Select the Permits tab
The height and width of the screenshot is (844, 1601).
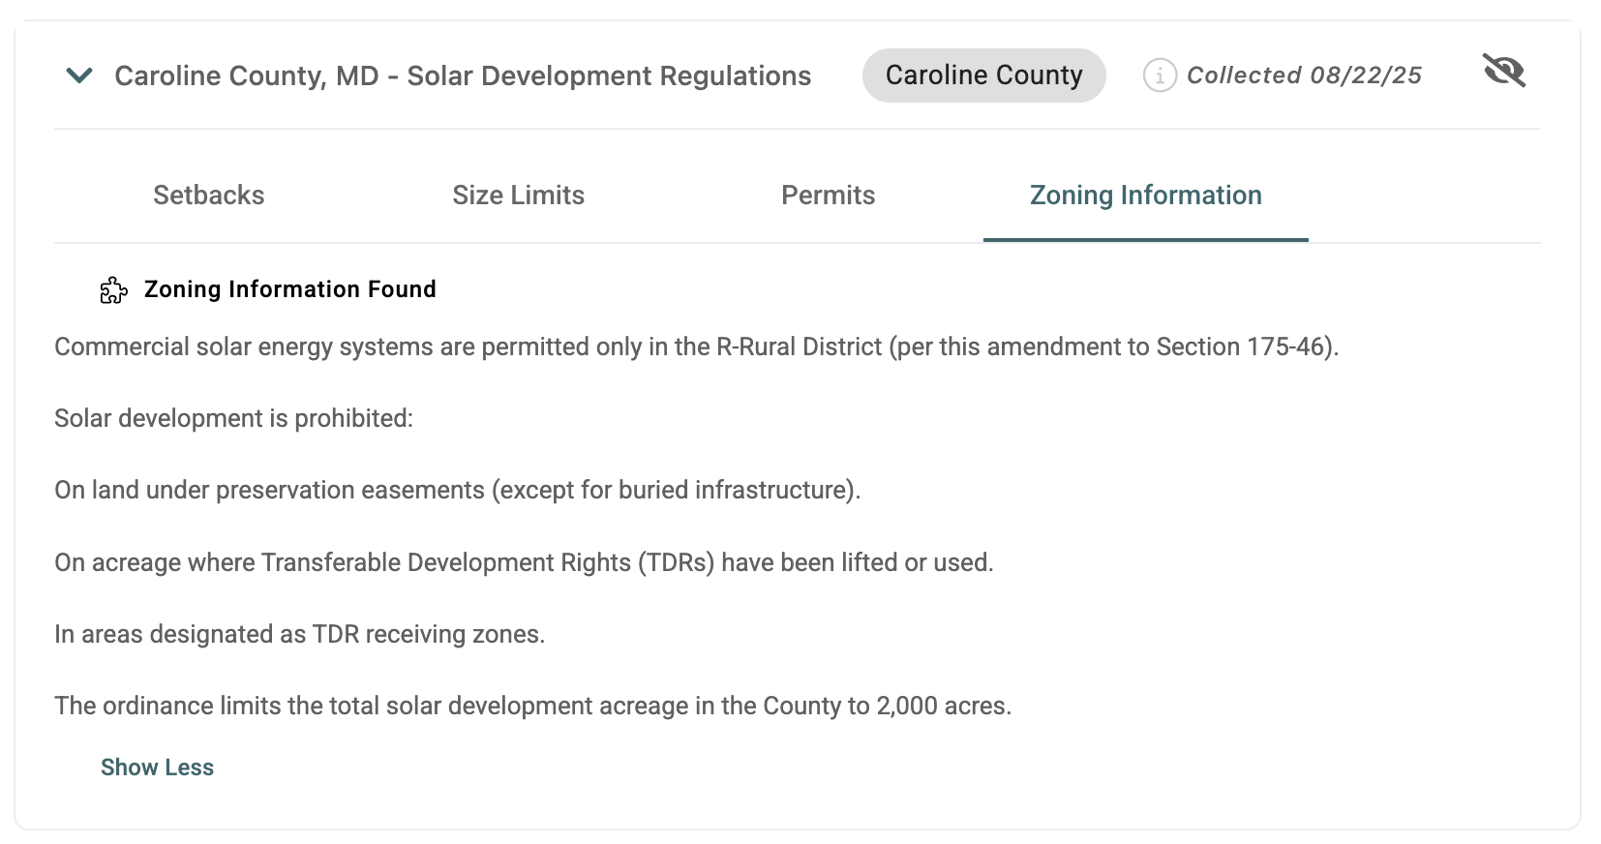pos(828,196)
